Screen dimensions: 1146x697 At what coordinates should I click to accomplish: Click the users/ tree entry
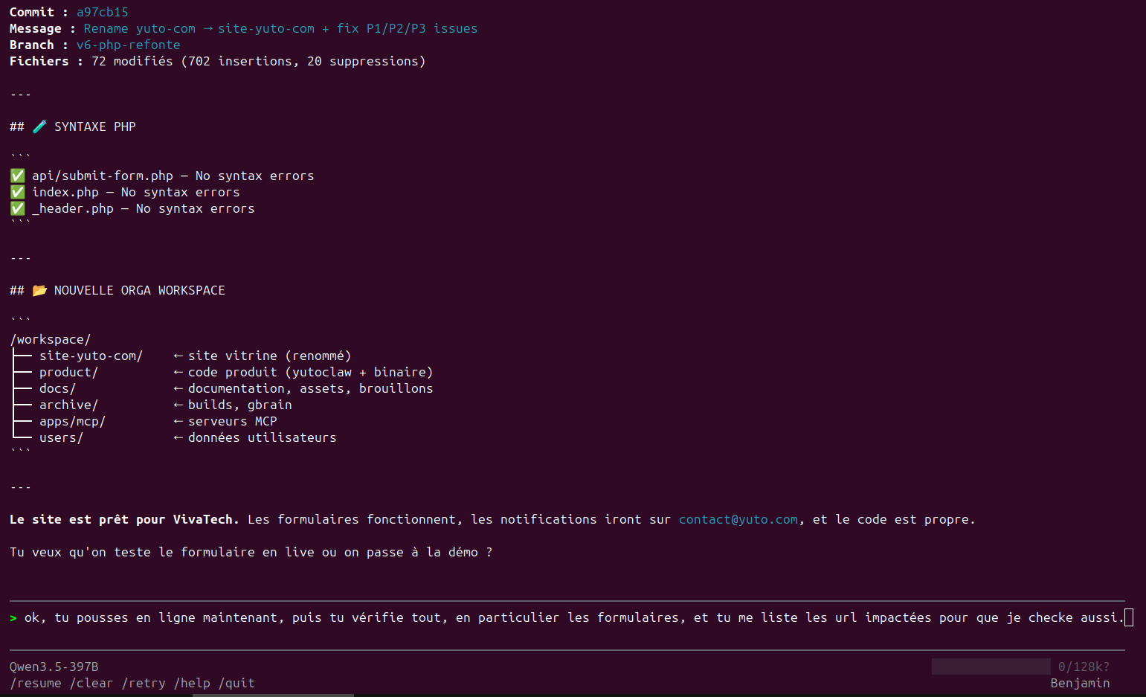pos(61,437)
